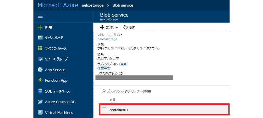Click the ダッシュボード dashboard icon
The height and width of the screenshot is (118, 263).
coord(40,37)
